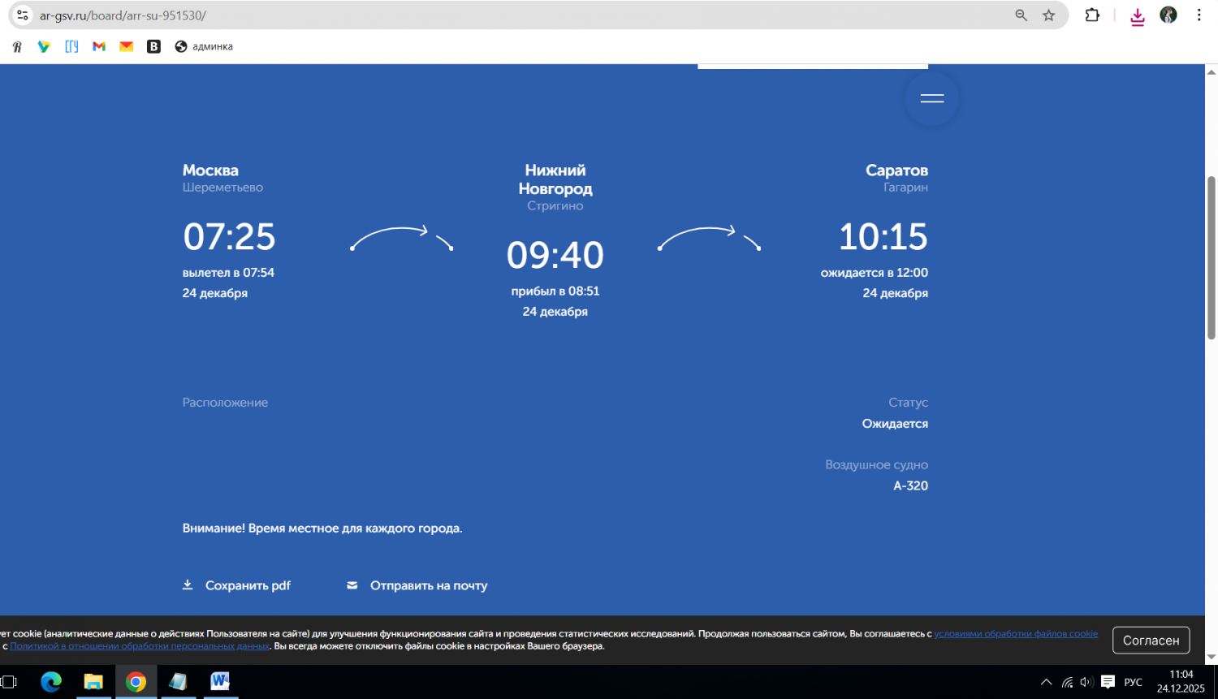This screenshot has width=1218, height=699.
Task: Click the page vertical scrollbar thumb
Action: pos(1212,257)
